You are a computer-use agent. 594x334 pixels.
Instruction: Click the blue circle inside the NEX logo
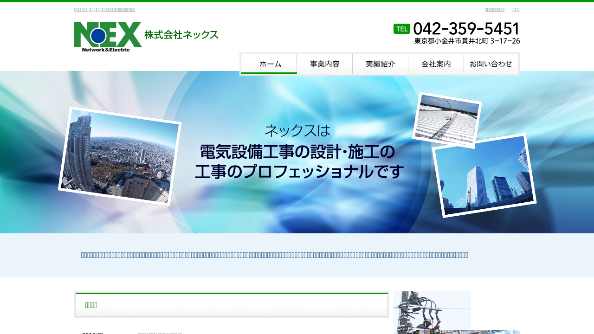pos(98,35)
